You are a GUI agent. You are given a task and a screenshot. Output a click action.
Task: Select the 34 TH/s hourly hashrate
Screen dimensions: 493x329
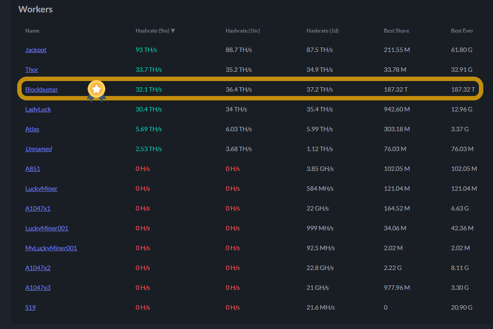click(x=236, y=109)
